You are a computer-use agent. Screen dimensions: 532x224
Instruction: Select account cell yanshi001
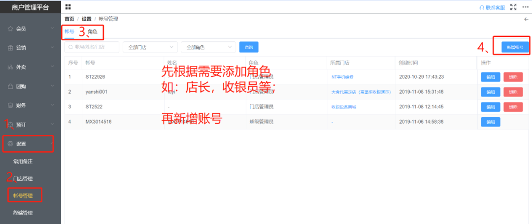[x=97, y=92]
